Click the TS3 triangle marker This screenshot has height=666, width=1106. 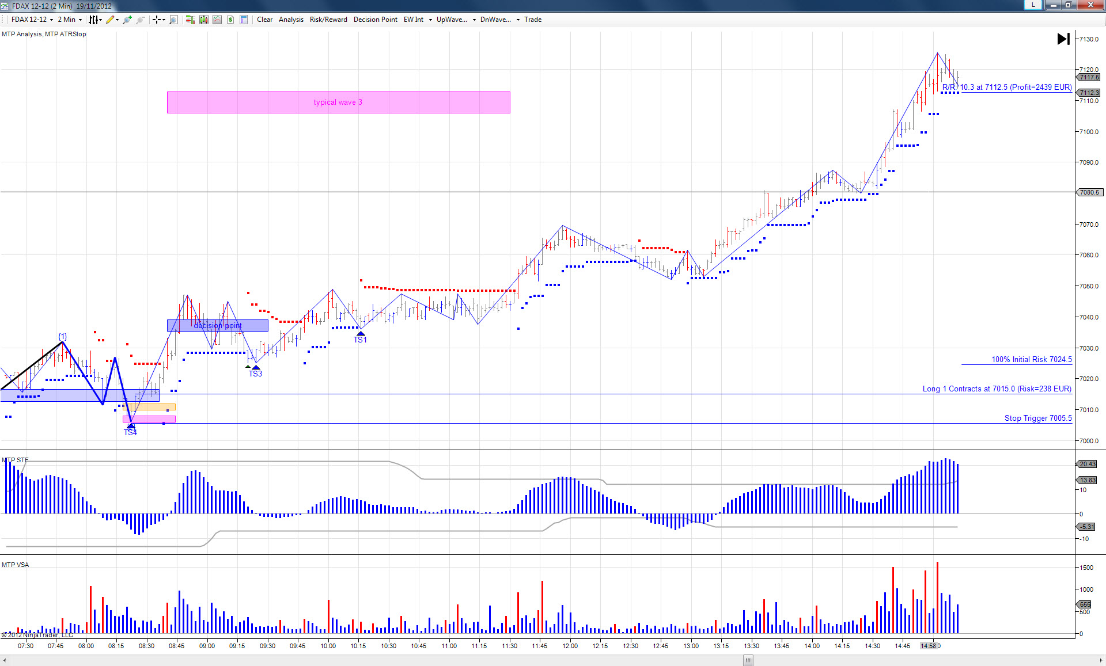256,367
